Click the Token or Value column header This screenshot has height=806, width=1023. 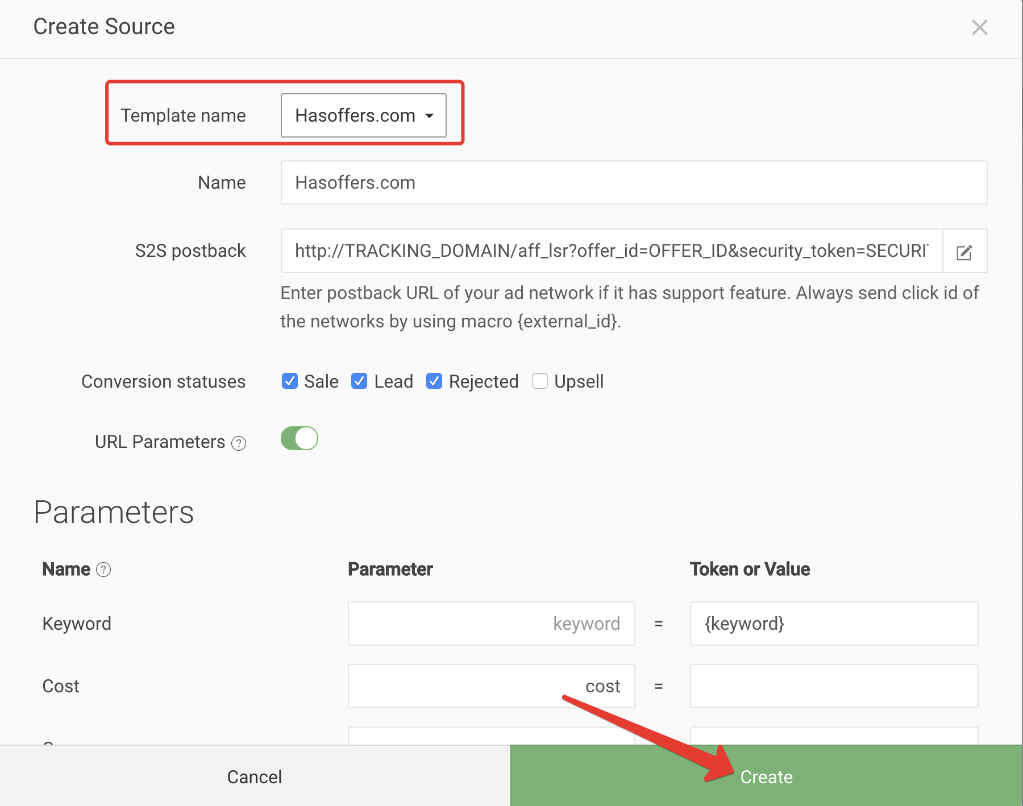click(x=750, y=569)
